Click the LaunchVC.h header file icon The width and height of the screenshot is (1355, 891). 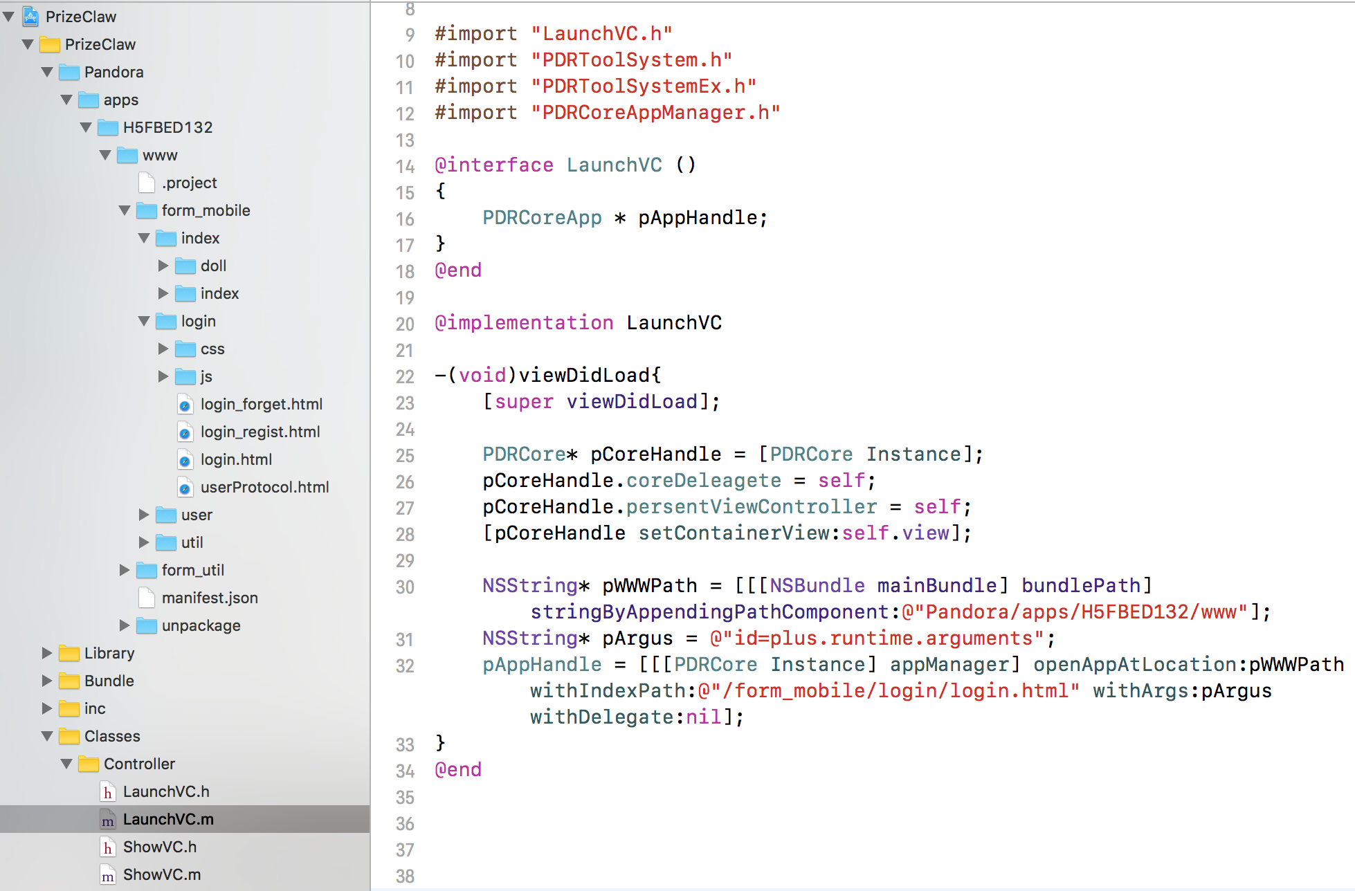(x=108, y=791)
